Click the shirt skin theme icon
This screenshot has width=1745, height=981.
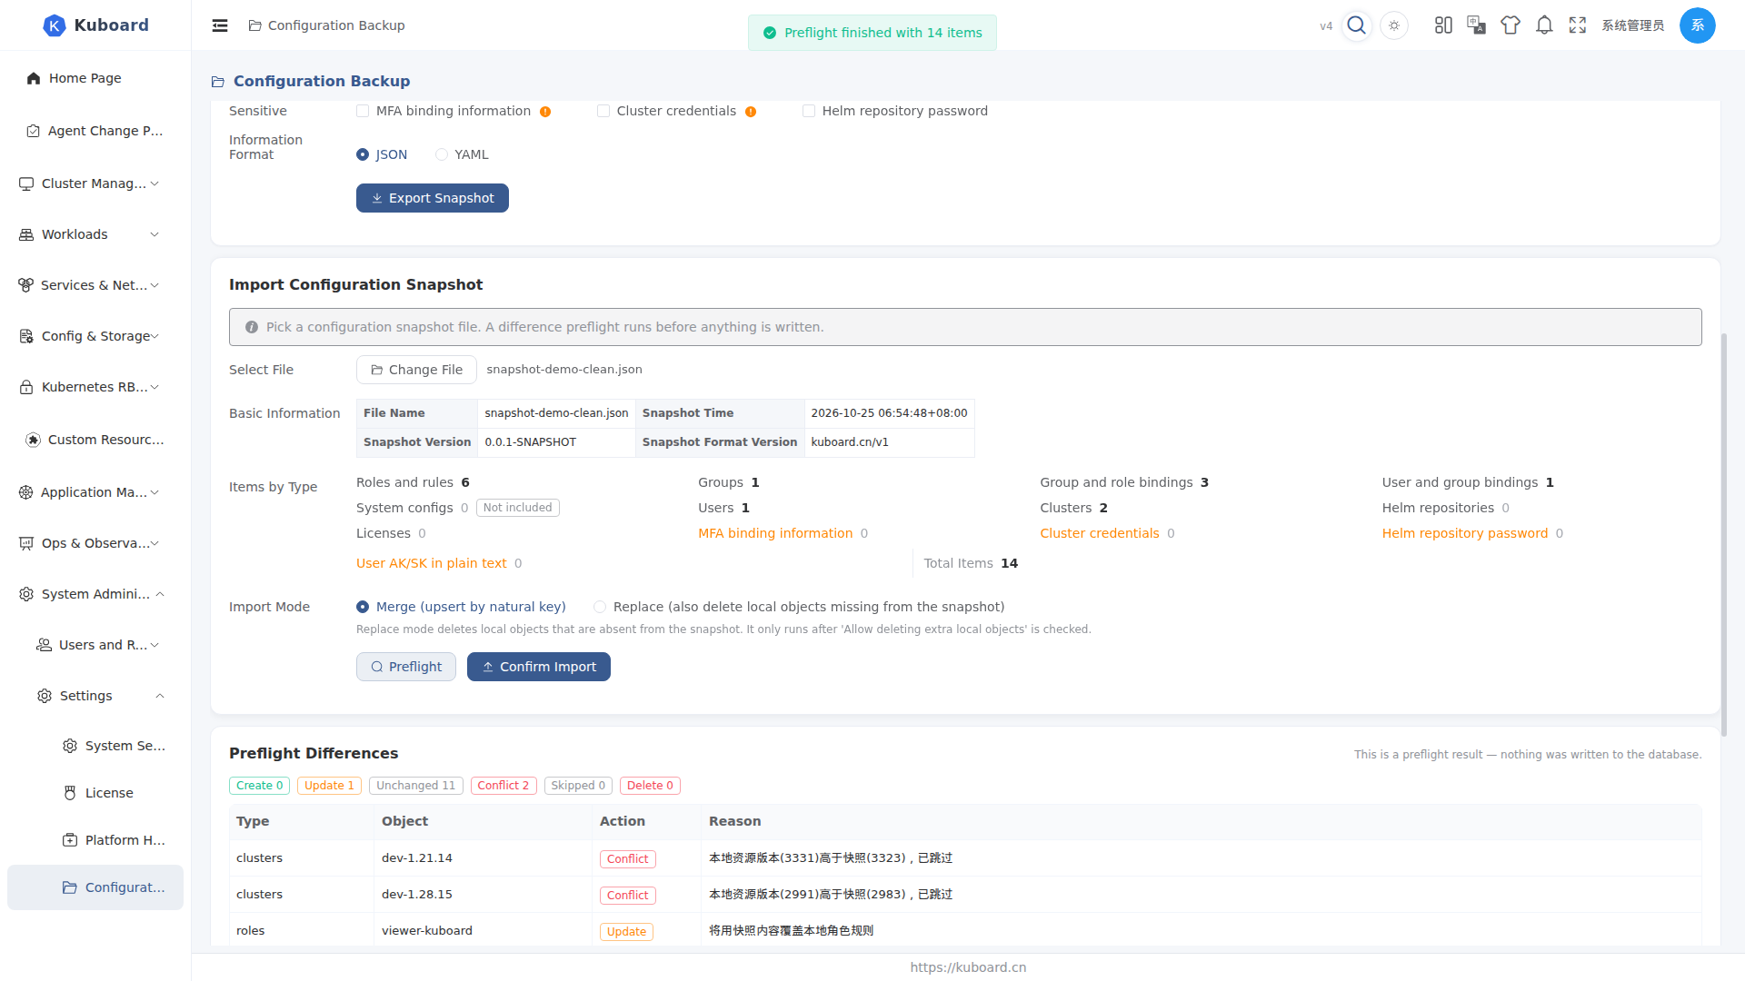[x=1511, y=25]
